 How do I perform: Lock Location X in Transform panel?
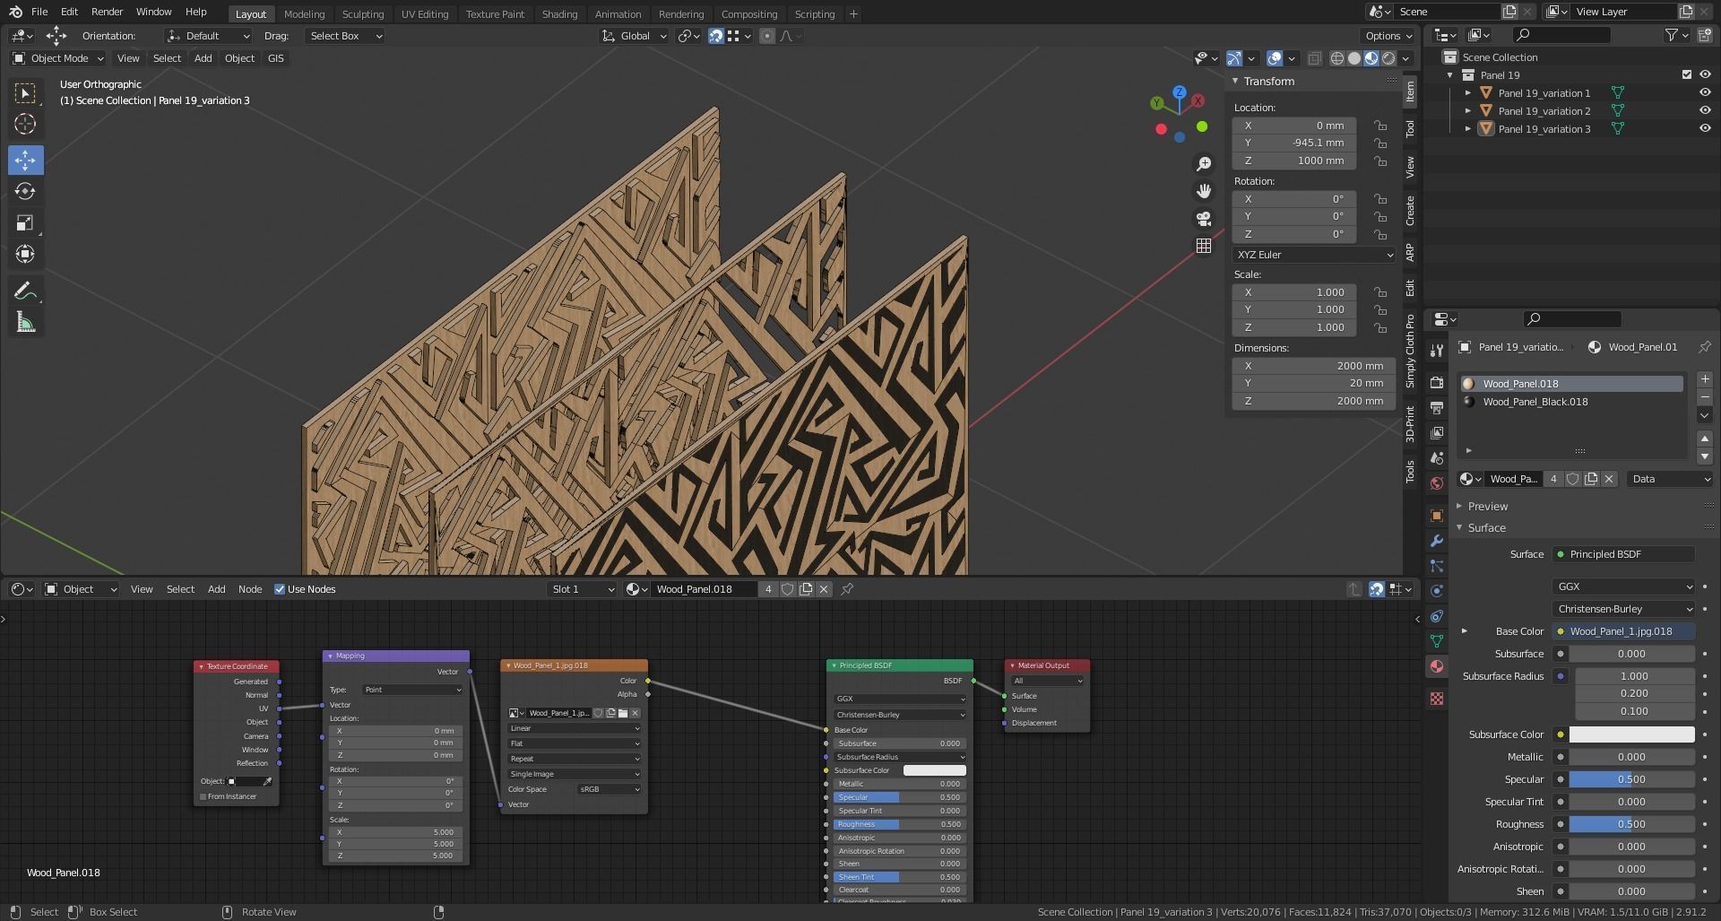coord(1380,126)
